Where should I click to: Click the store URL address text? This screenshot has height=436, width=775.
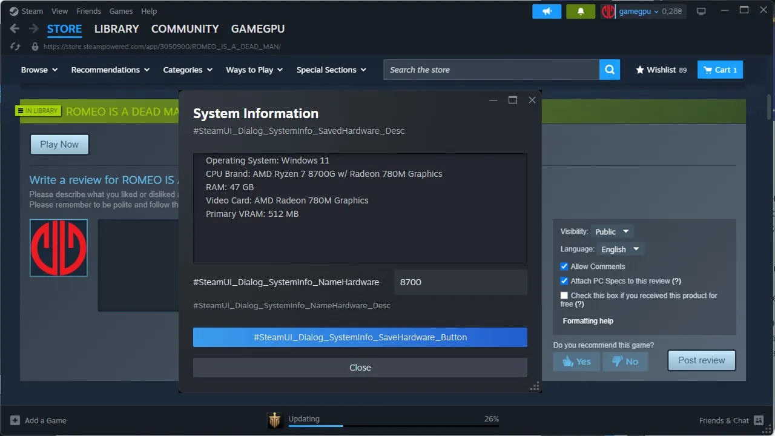[x=162, y=47]
